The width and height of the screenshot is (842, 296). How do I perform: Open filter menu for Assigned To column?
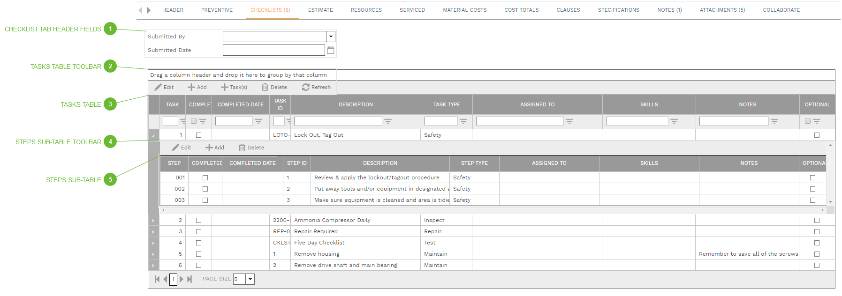pyautogui.click(x=569, y=121)
